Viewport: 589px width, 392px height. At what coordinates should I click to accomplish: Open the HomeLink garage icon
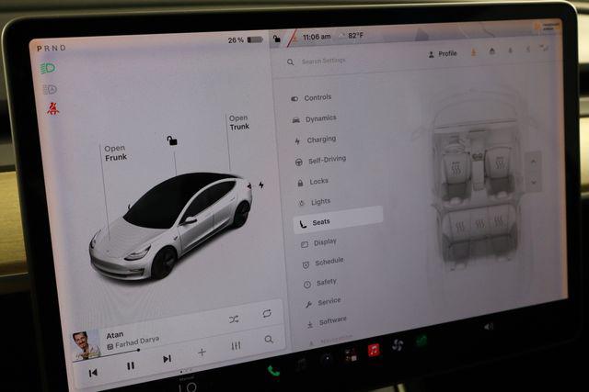(x=492, y=51)
